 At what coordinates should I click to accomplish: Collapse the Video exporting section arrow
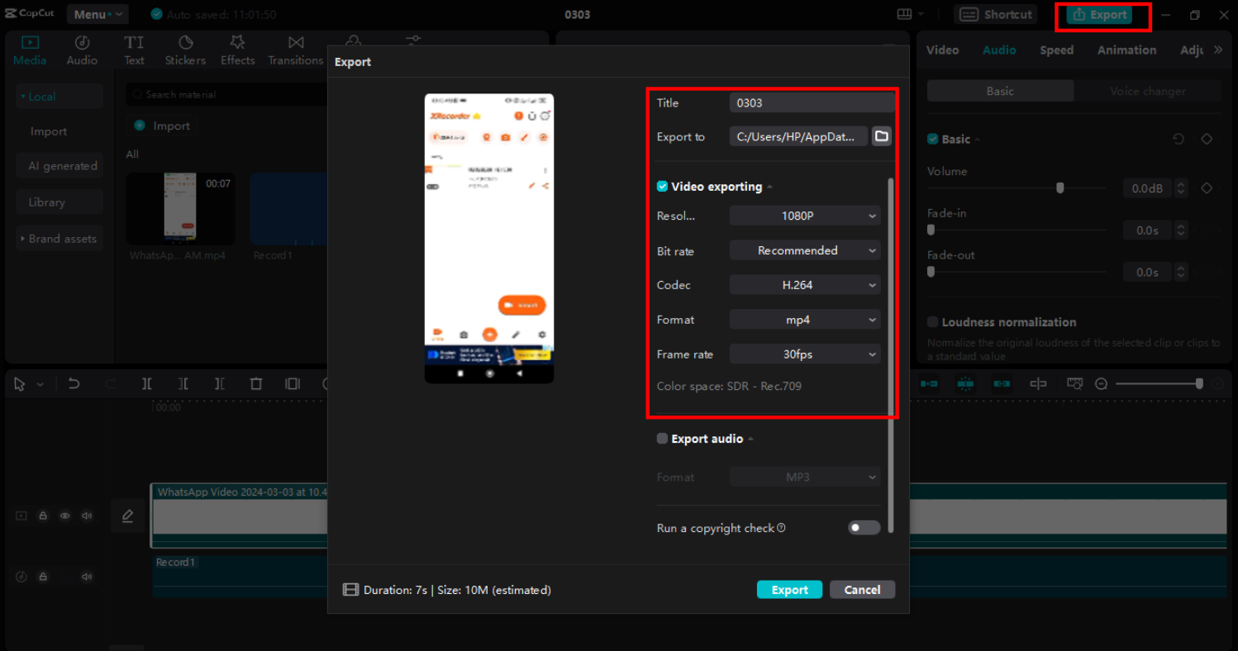[x=769, y=187]
